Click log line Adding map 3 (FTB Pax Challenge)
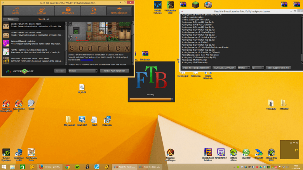The height and width of the screenshot is (170, 303). tap(197, 25)
